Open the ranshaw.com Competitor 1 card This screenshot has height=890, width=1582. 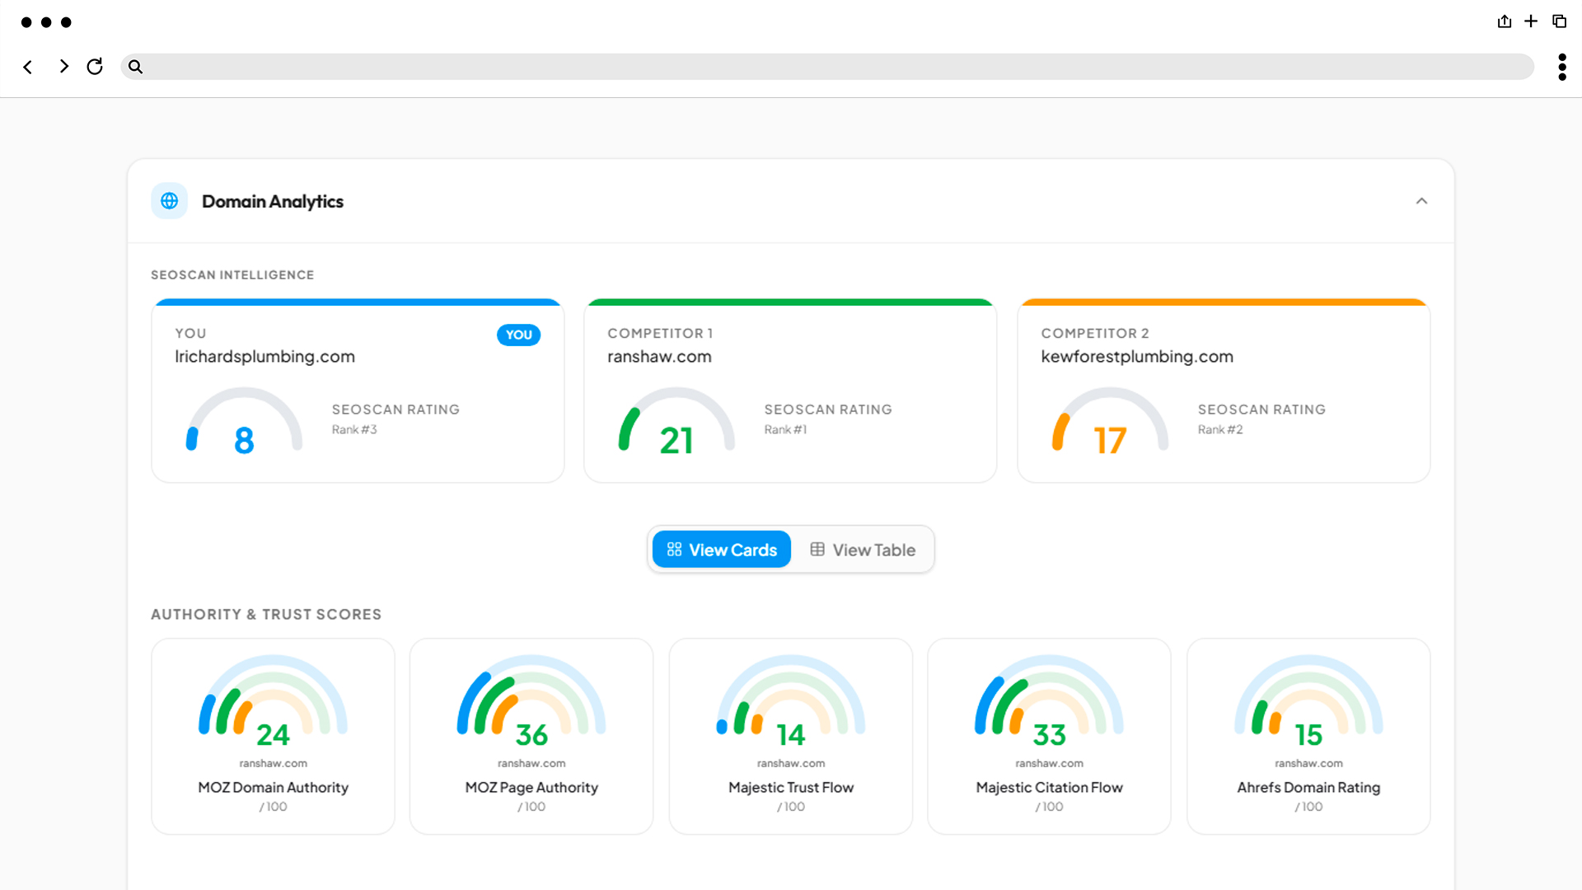[x=790, y=391]
